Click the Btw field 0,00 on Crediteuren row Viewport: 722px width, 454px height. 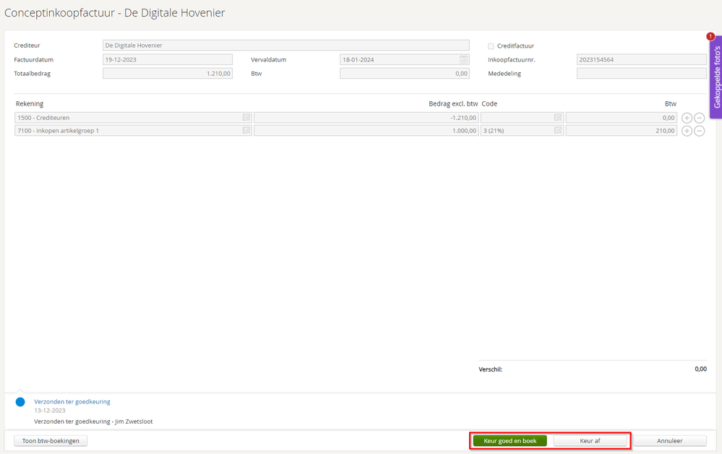click(621, 118)
